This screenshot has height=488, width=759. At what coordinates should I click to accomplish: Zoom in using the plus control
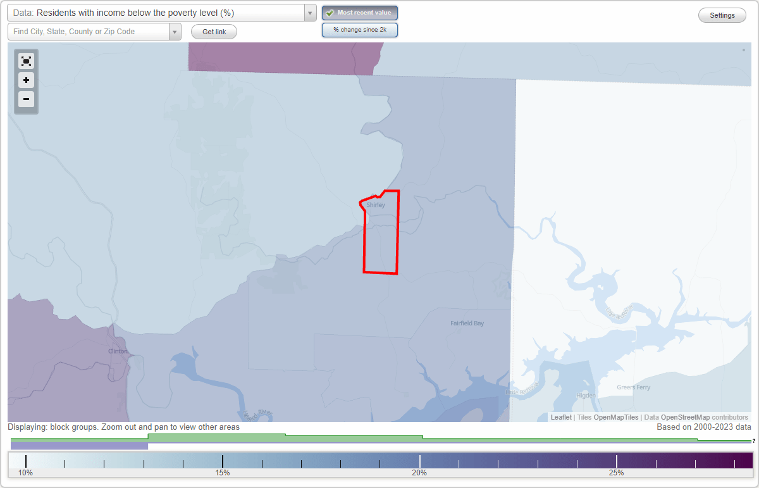[26, 80]
